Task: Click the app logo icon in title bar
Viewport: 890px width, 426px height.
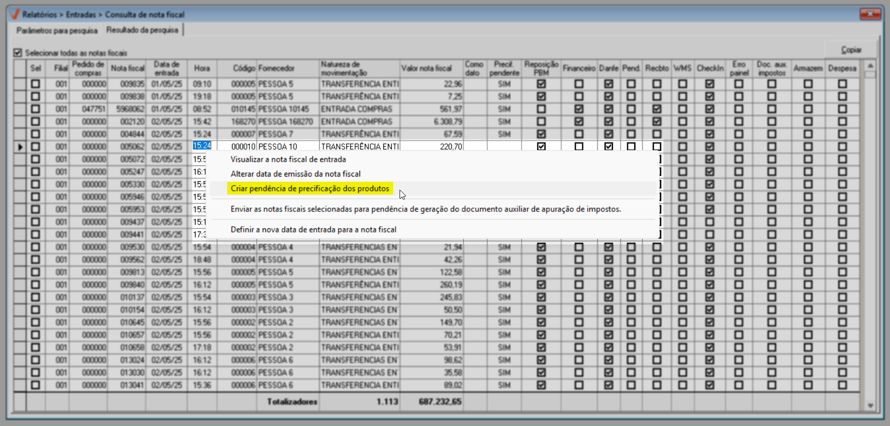Action: coord(15,14)
